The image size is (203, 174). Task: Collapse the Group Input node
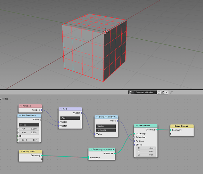click(22, 151)
